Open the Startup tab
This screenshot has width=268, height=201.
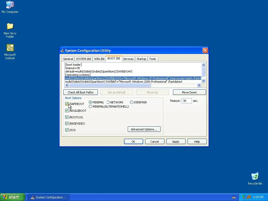click(x=141, y=59)
